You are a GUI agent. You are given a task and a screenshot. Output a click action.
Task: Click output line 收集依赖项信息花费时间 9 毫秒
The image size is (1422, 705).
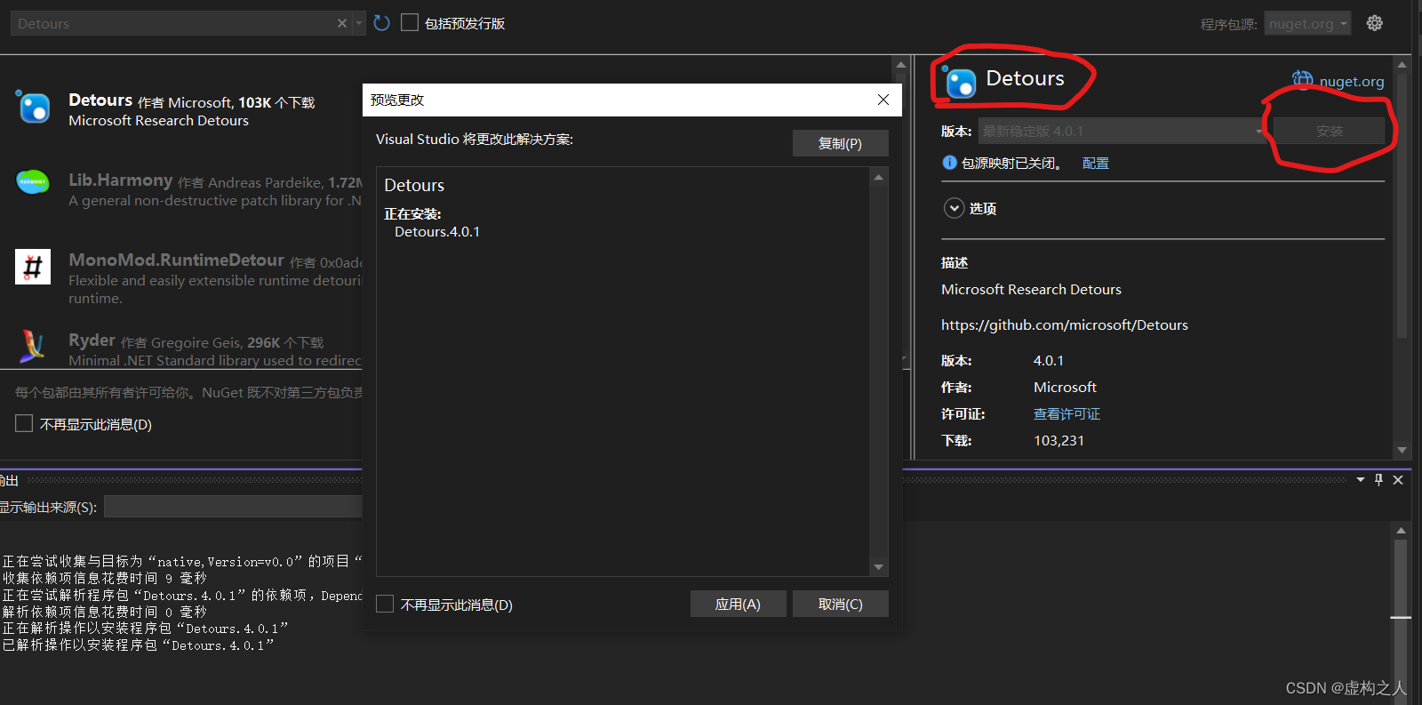click(105, 578)
